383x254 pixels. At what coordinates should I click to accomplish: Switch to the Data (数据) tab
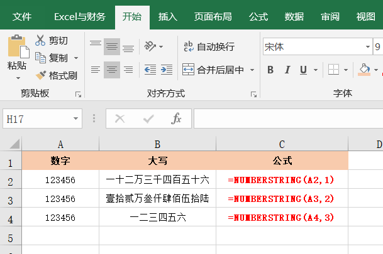[x=294, y=17]
